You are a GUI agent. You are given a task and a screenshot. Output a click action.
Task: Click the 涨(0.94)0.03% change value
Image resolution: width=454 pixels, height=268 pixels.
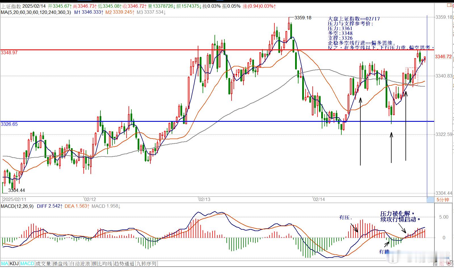click(259, 6)
